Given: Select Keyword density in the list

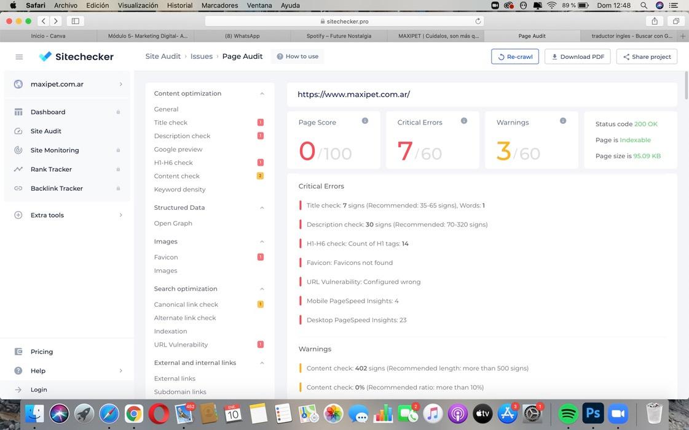Looking at the screenshot, I should tap(179, 190).
